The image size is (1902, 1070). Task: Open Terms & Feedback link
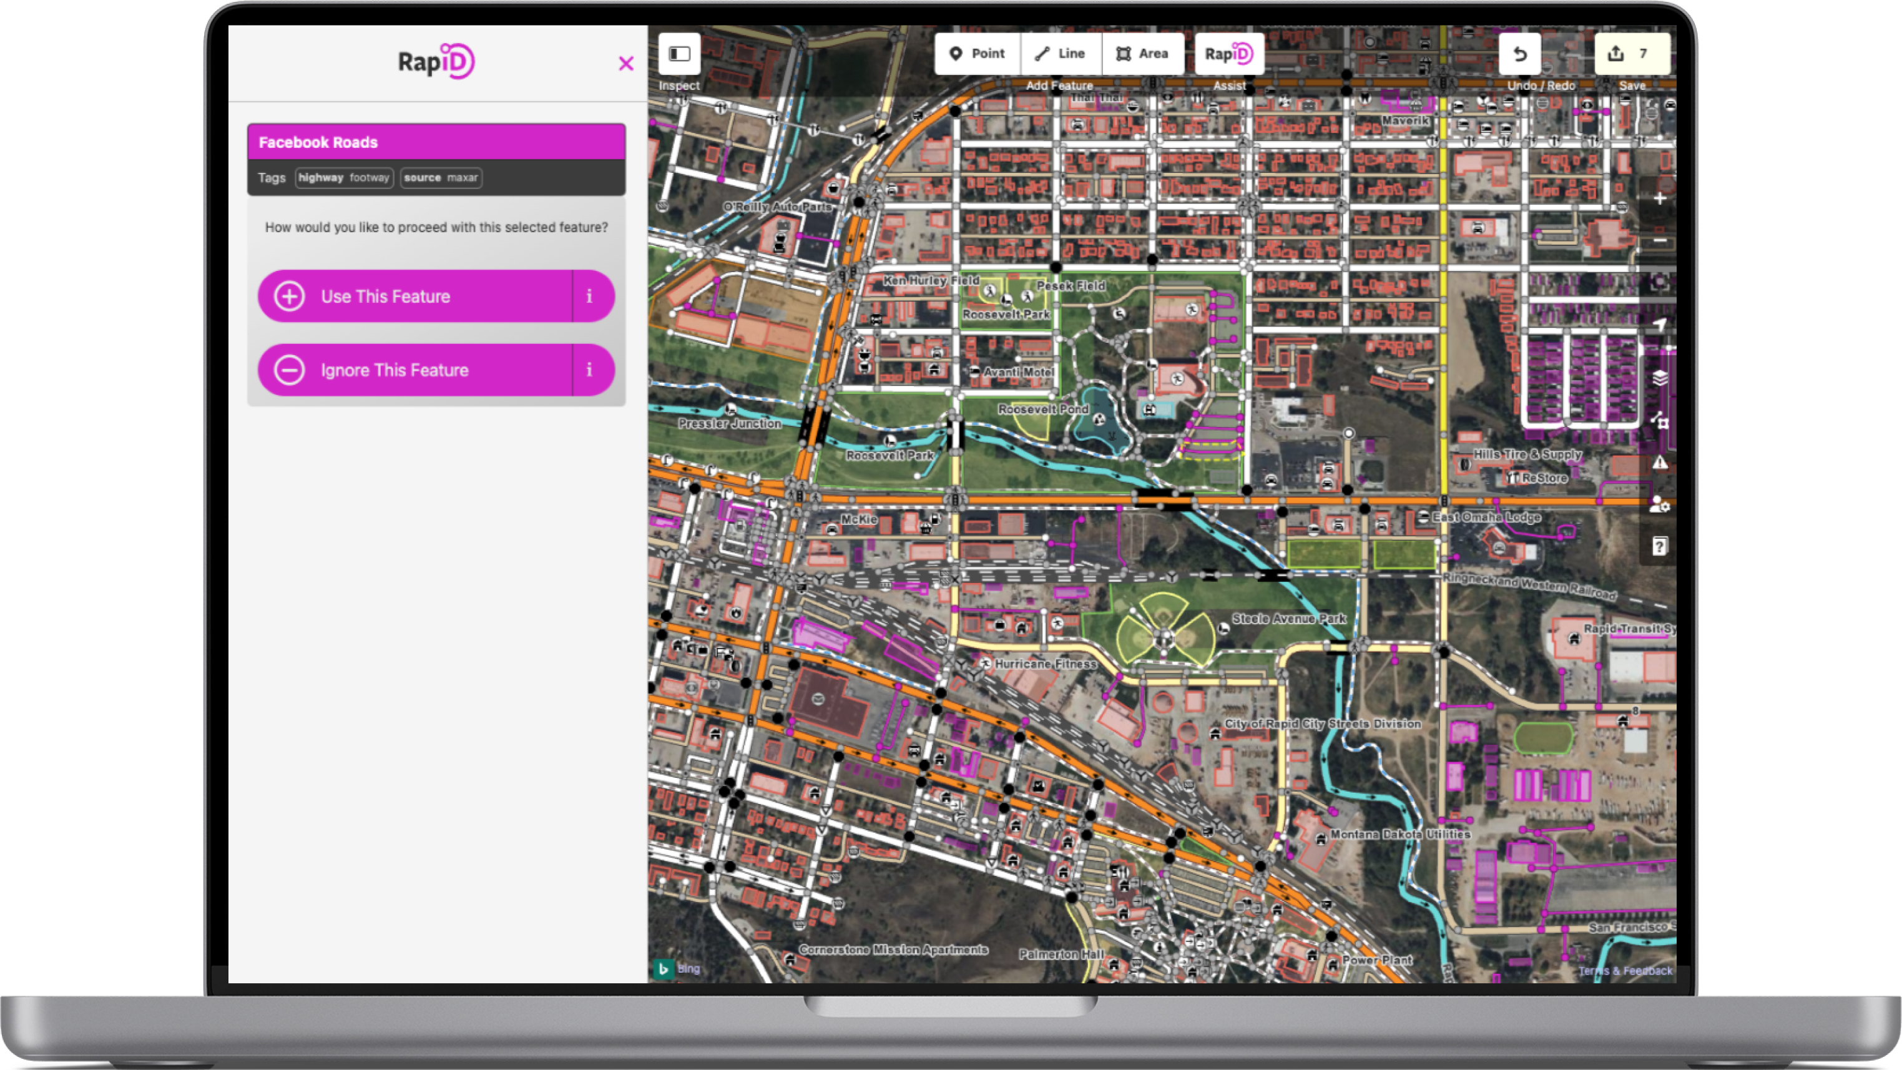pos(1625,970)
